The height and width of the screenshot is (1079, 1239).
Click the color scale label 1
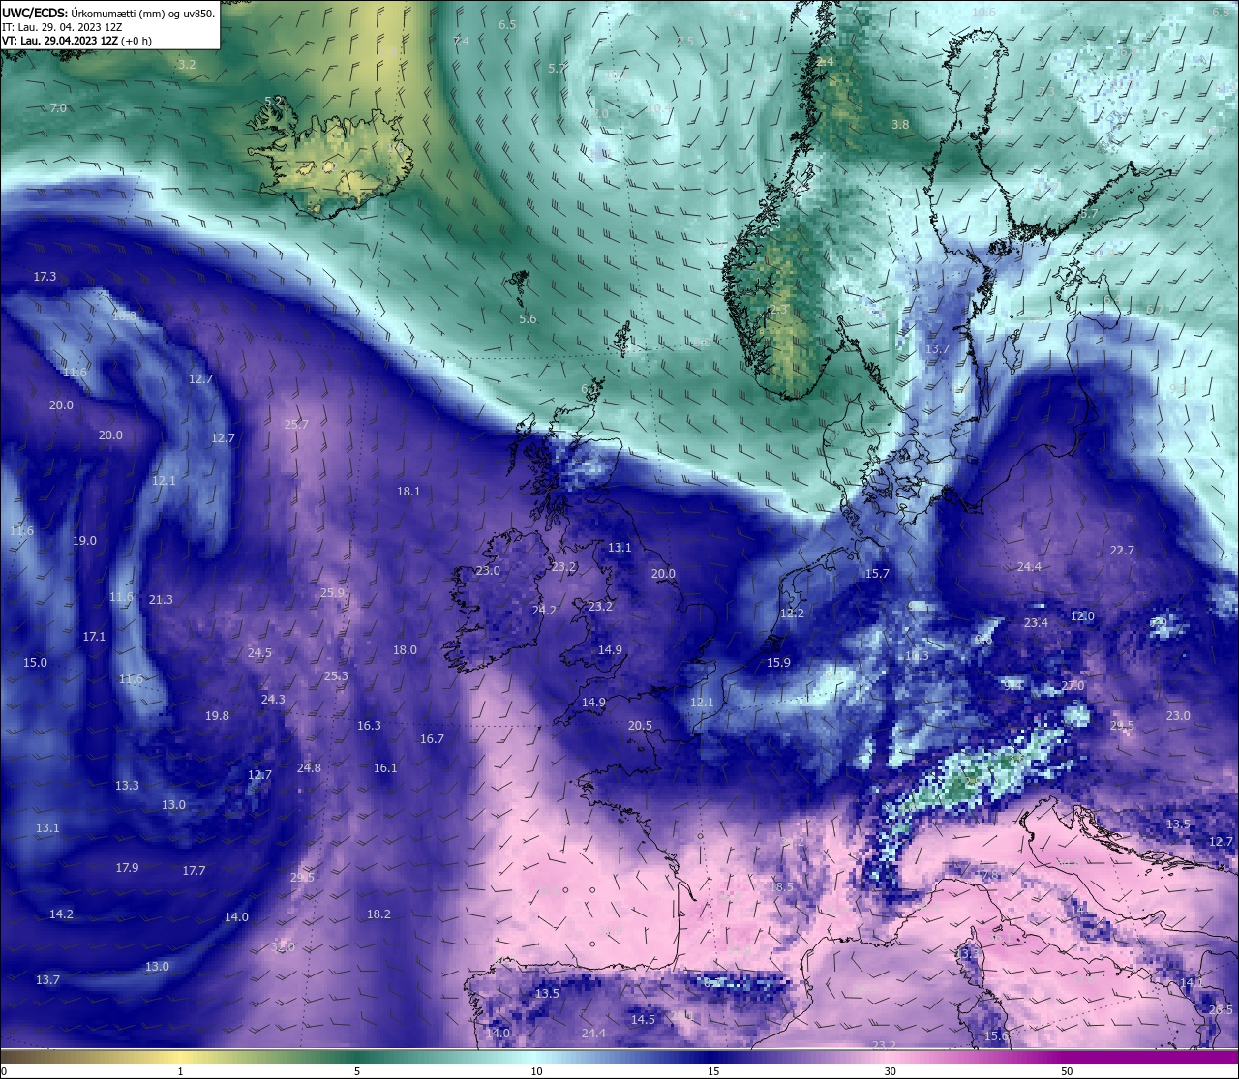point(180,1072)
